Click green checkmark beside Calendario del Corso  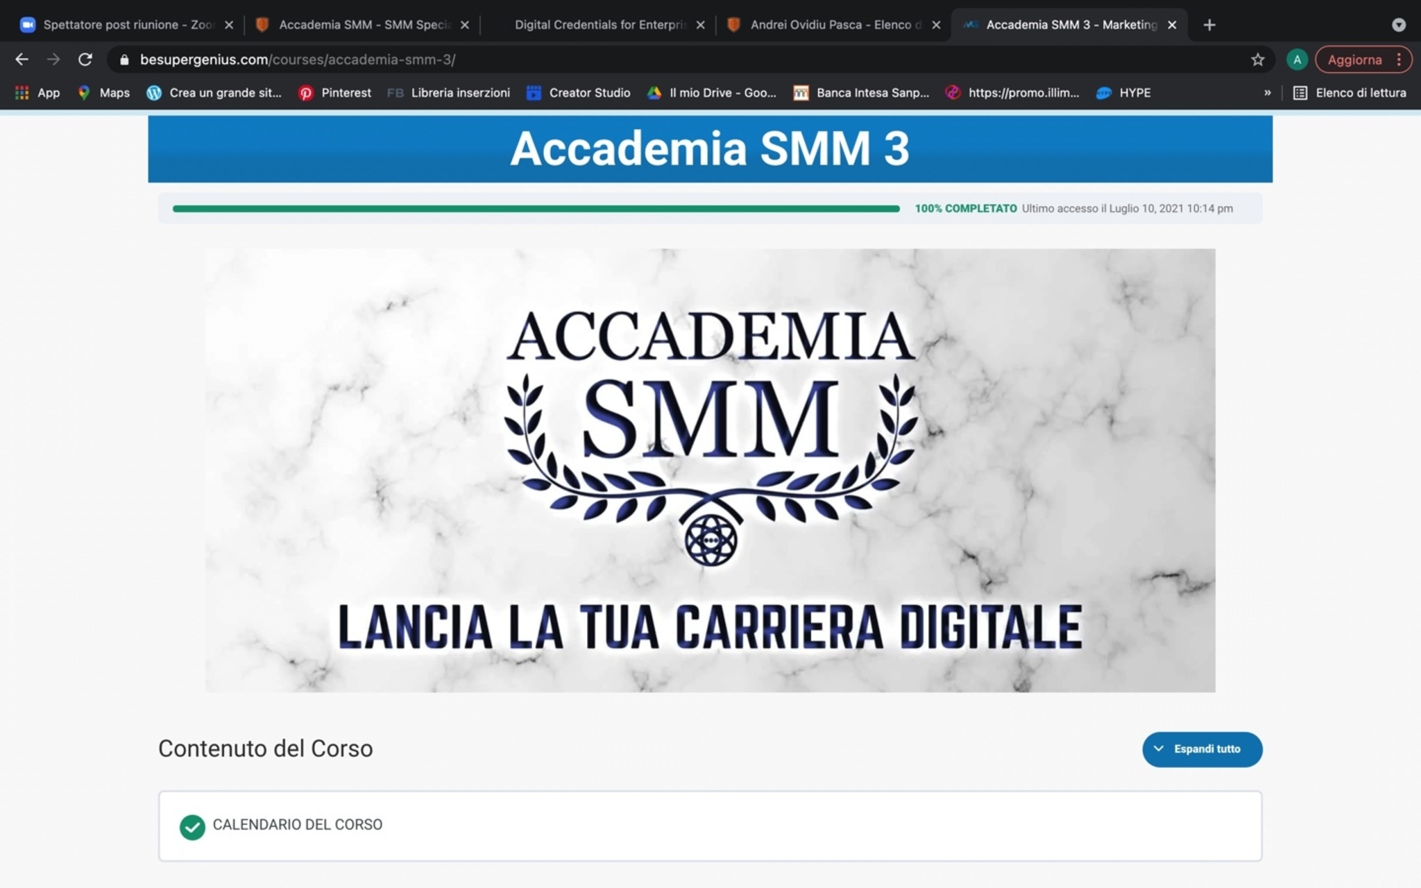[192, 826]
